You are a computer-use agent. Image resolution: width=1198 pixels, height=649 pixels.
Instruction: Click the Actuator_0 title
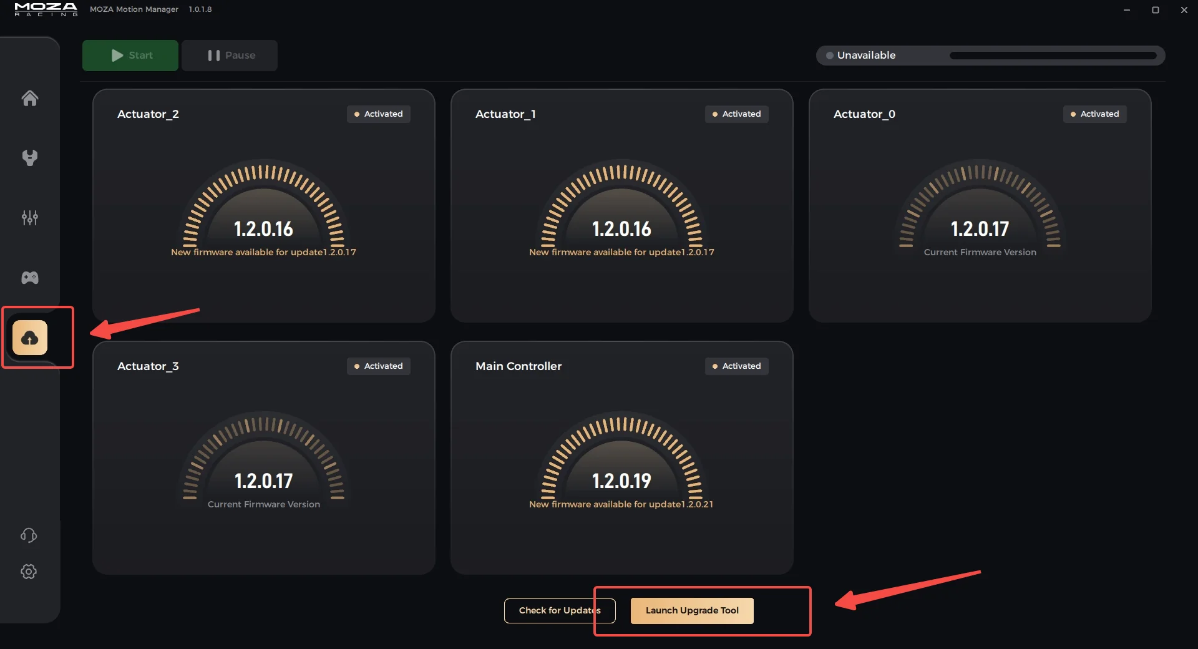[864, 114]
